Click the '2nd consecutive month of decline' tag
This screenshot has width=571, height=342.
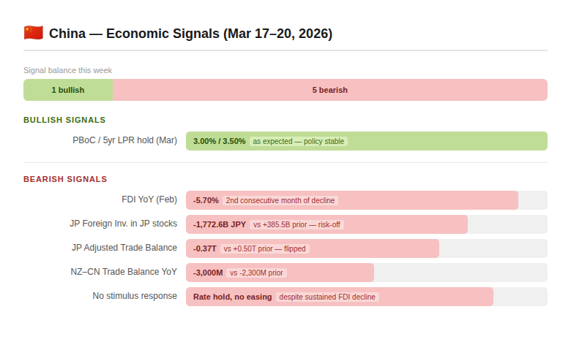280,200
